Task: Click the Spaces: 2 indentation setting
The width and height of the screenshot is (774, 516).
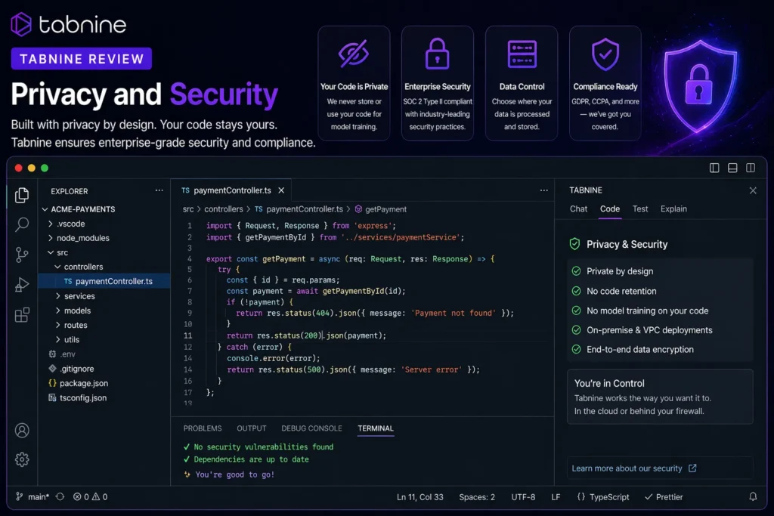Action: (477, 497)
